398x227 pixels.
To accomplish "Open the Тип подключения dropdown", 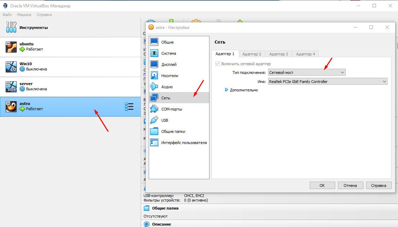I will (307, 73).
